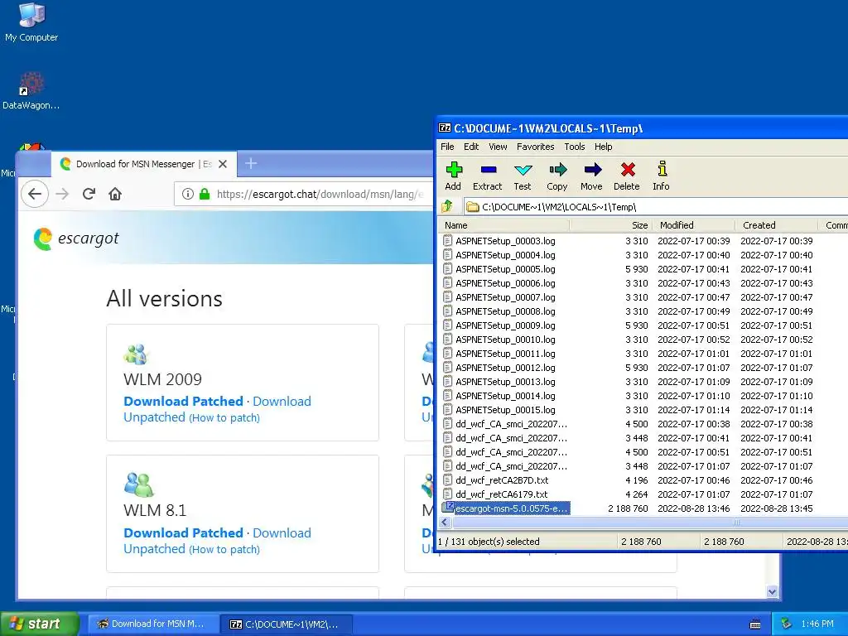Image resolution: width=848 pixels, height=636 pixels.
Task: Click the green padlock in address bar
Action: click(205, 194)
